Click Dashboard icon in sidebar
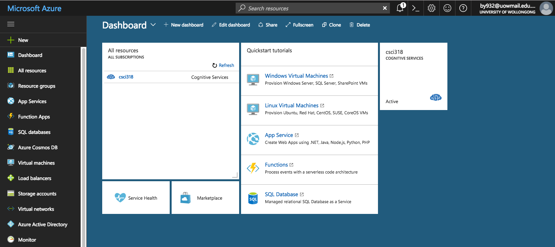The image size is (555, 247). 11,55
